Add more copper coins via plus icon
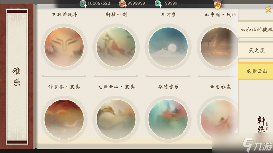Viewport: 273px width, 153px height. coord(125,6)
